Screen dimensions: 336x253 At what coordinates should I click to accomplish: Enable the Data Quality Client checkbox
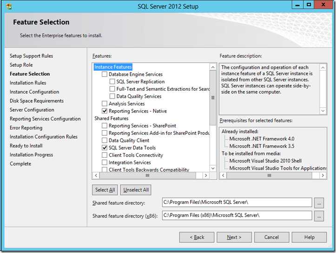coord(105,140)
